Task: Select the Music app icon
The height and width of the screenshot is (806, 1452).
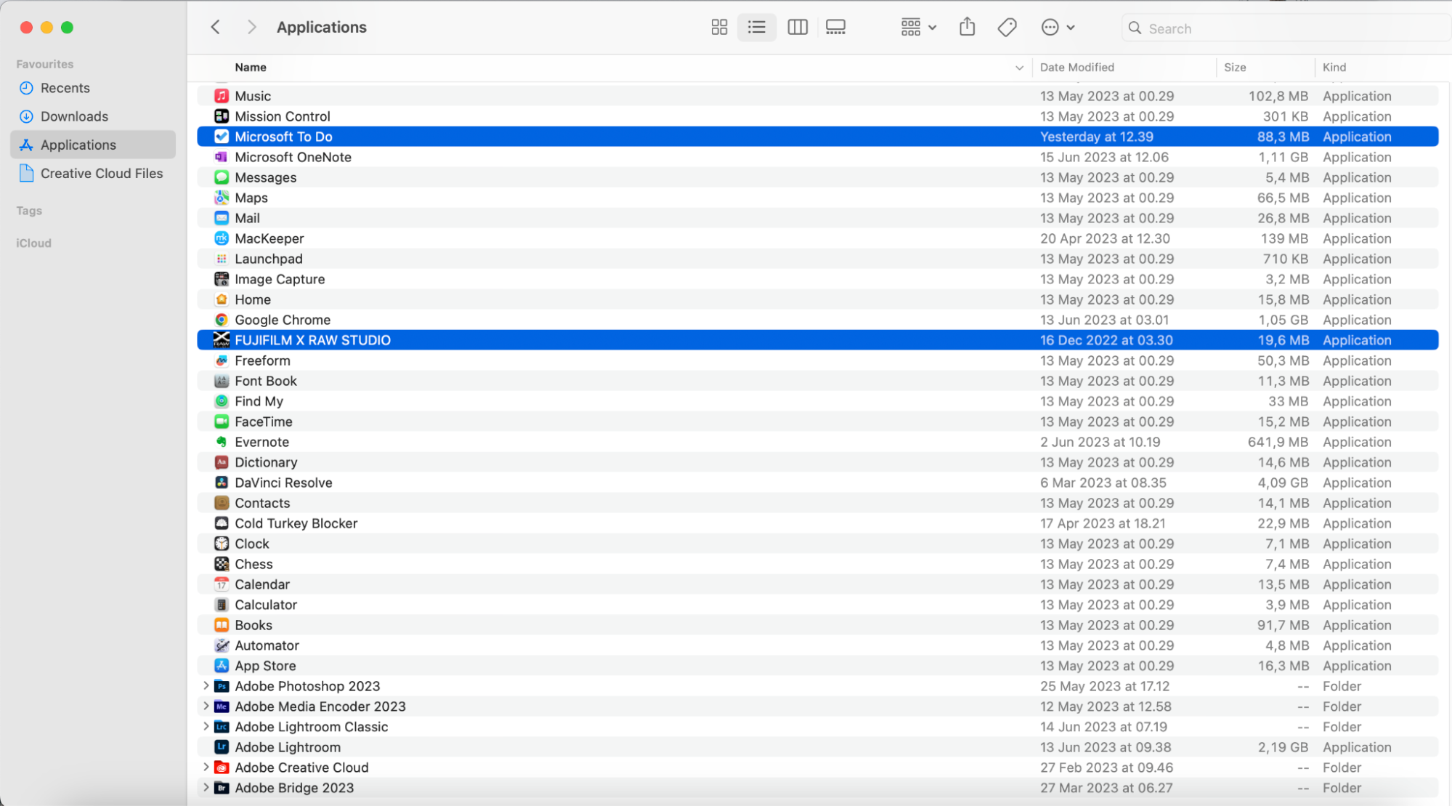Action: [222, 96]
